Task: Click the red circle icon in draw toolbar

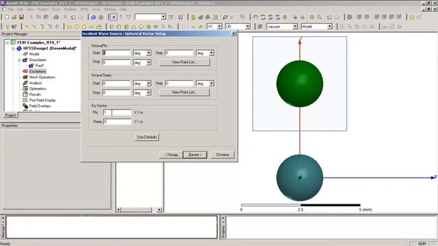Action: click(x=183, y=27)
